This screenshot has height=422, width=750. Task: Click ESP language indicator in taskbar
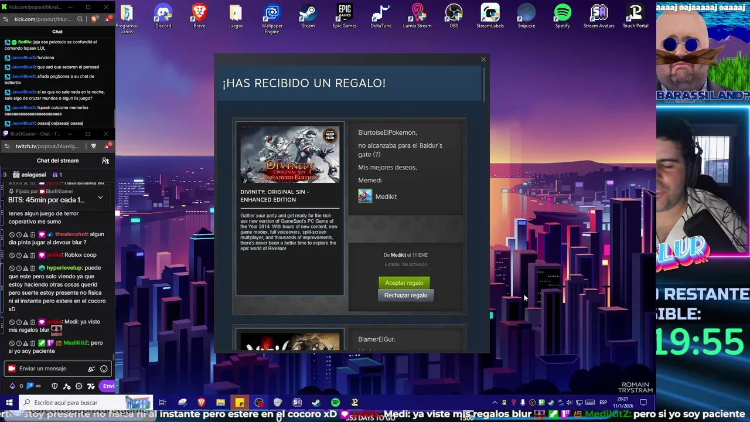tap(603, 403)
